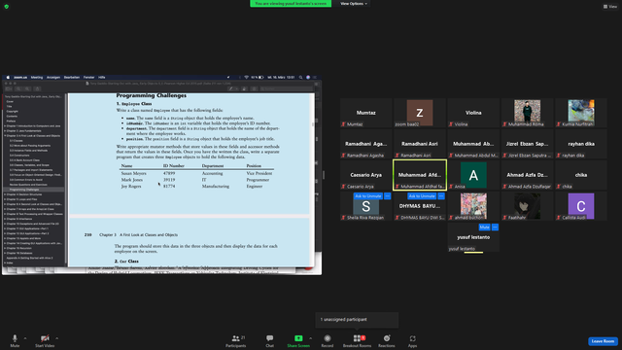Start recording with the Record button
The image size is (622, 350).
tap(328, 340)
